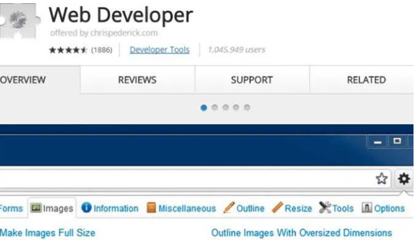Click the offered by chrispederick.com text
This screenshot has width=416, height=240.
(x=104, y=33)
